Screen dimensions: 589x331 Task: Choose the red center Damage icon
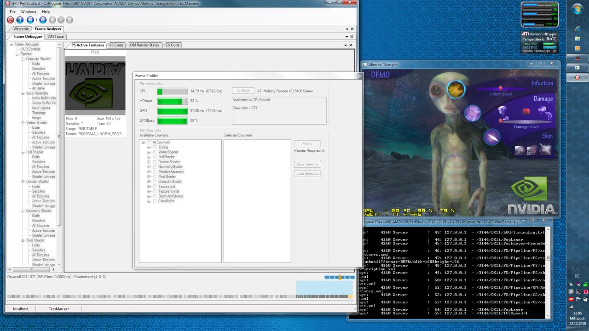526,111
